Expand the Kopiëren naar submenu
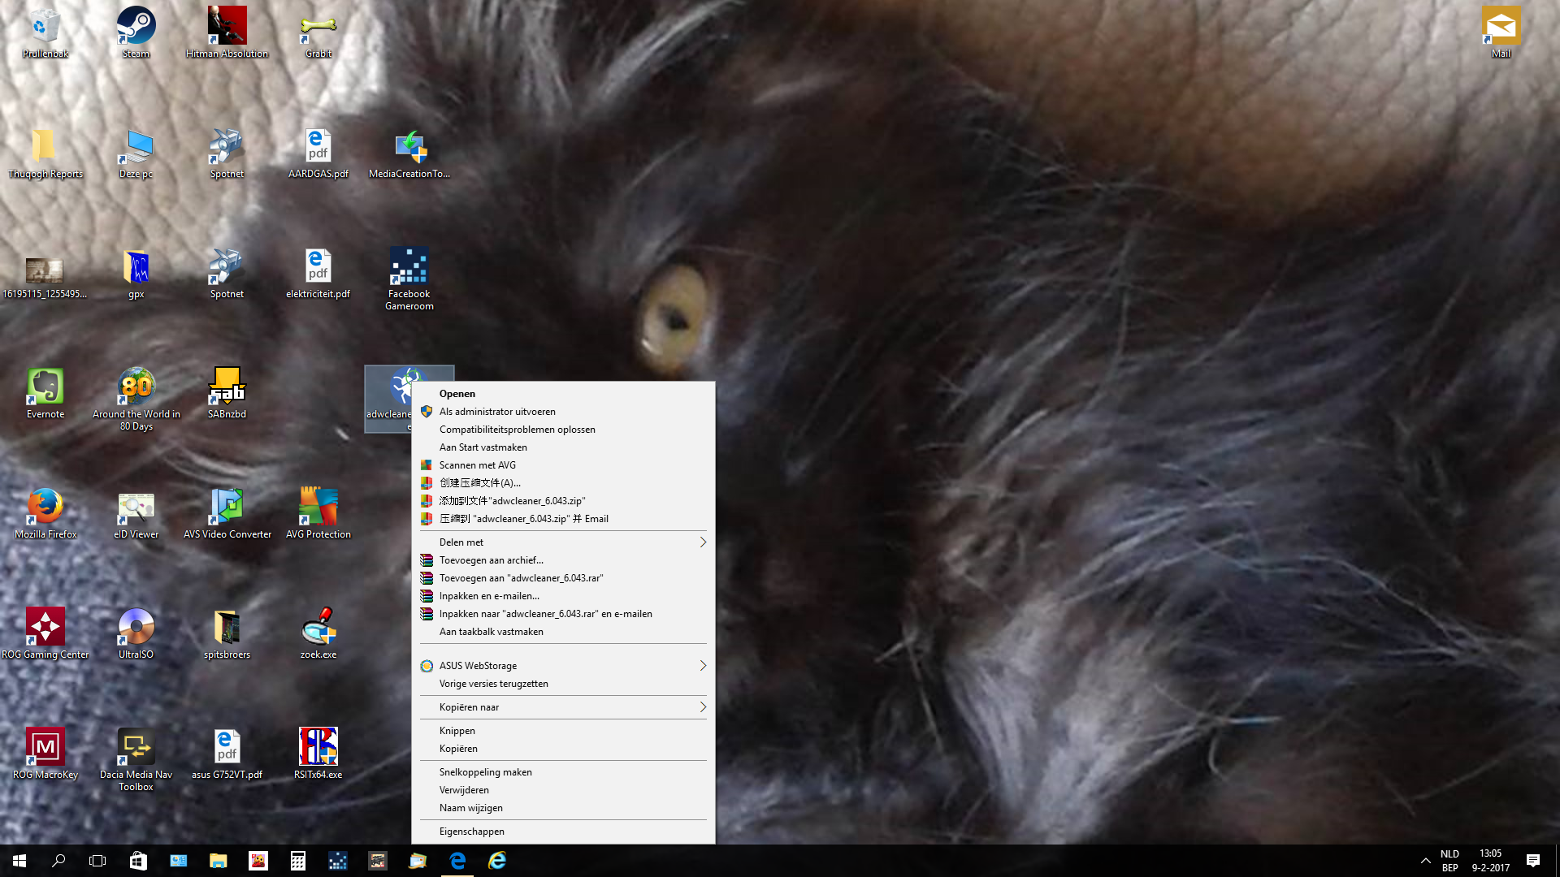This screenshot has height=877, width=1560. point(564,707)
